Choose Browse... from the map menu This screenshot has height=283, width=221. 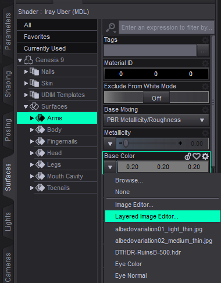coord(163,180)
